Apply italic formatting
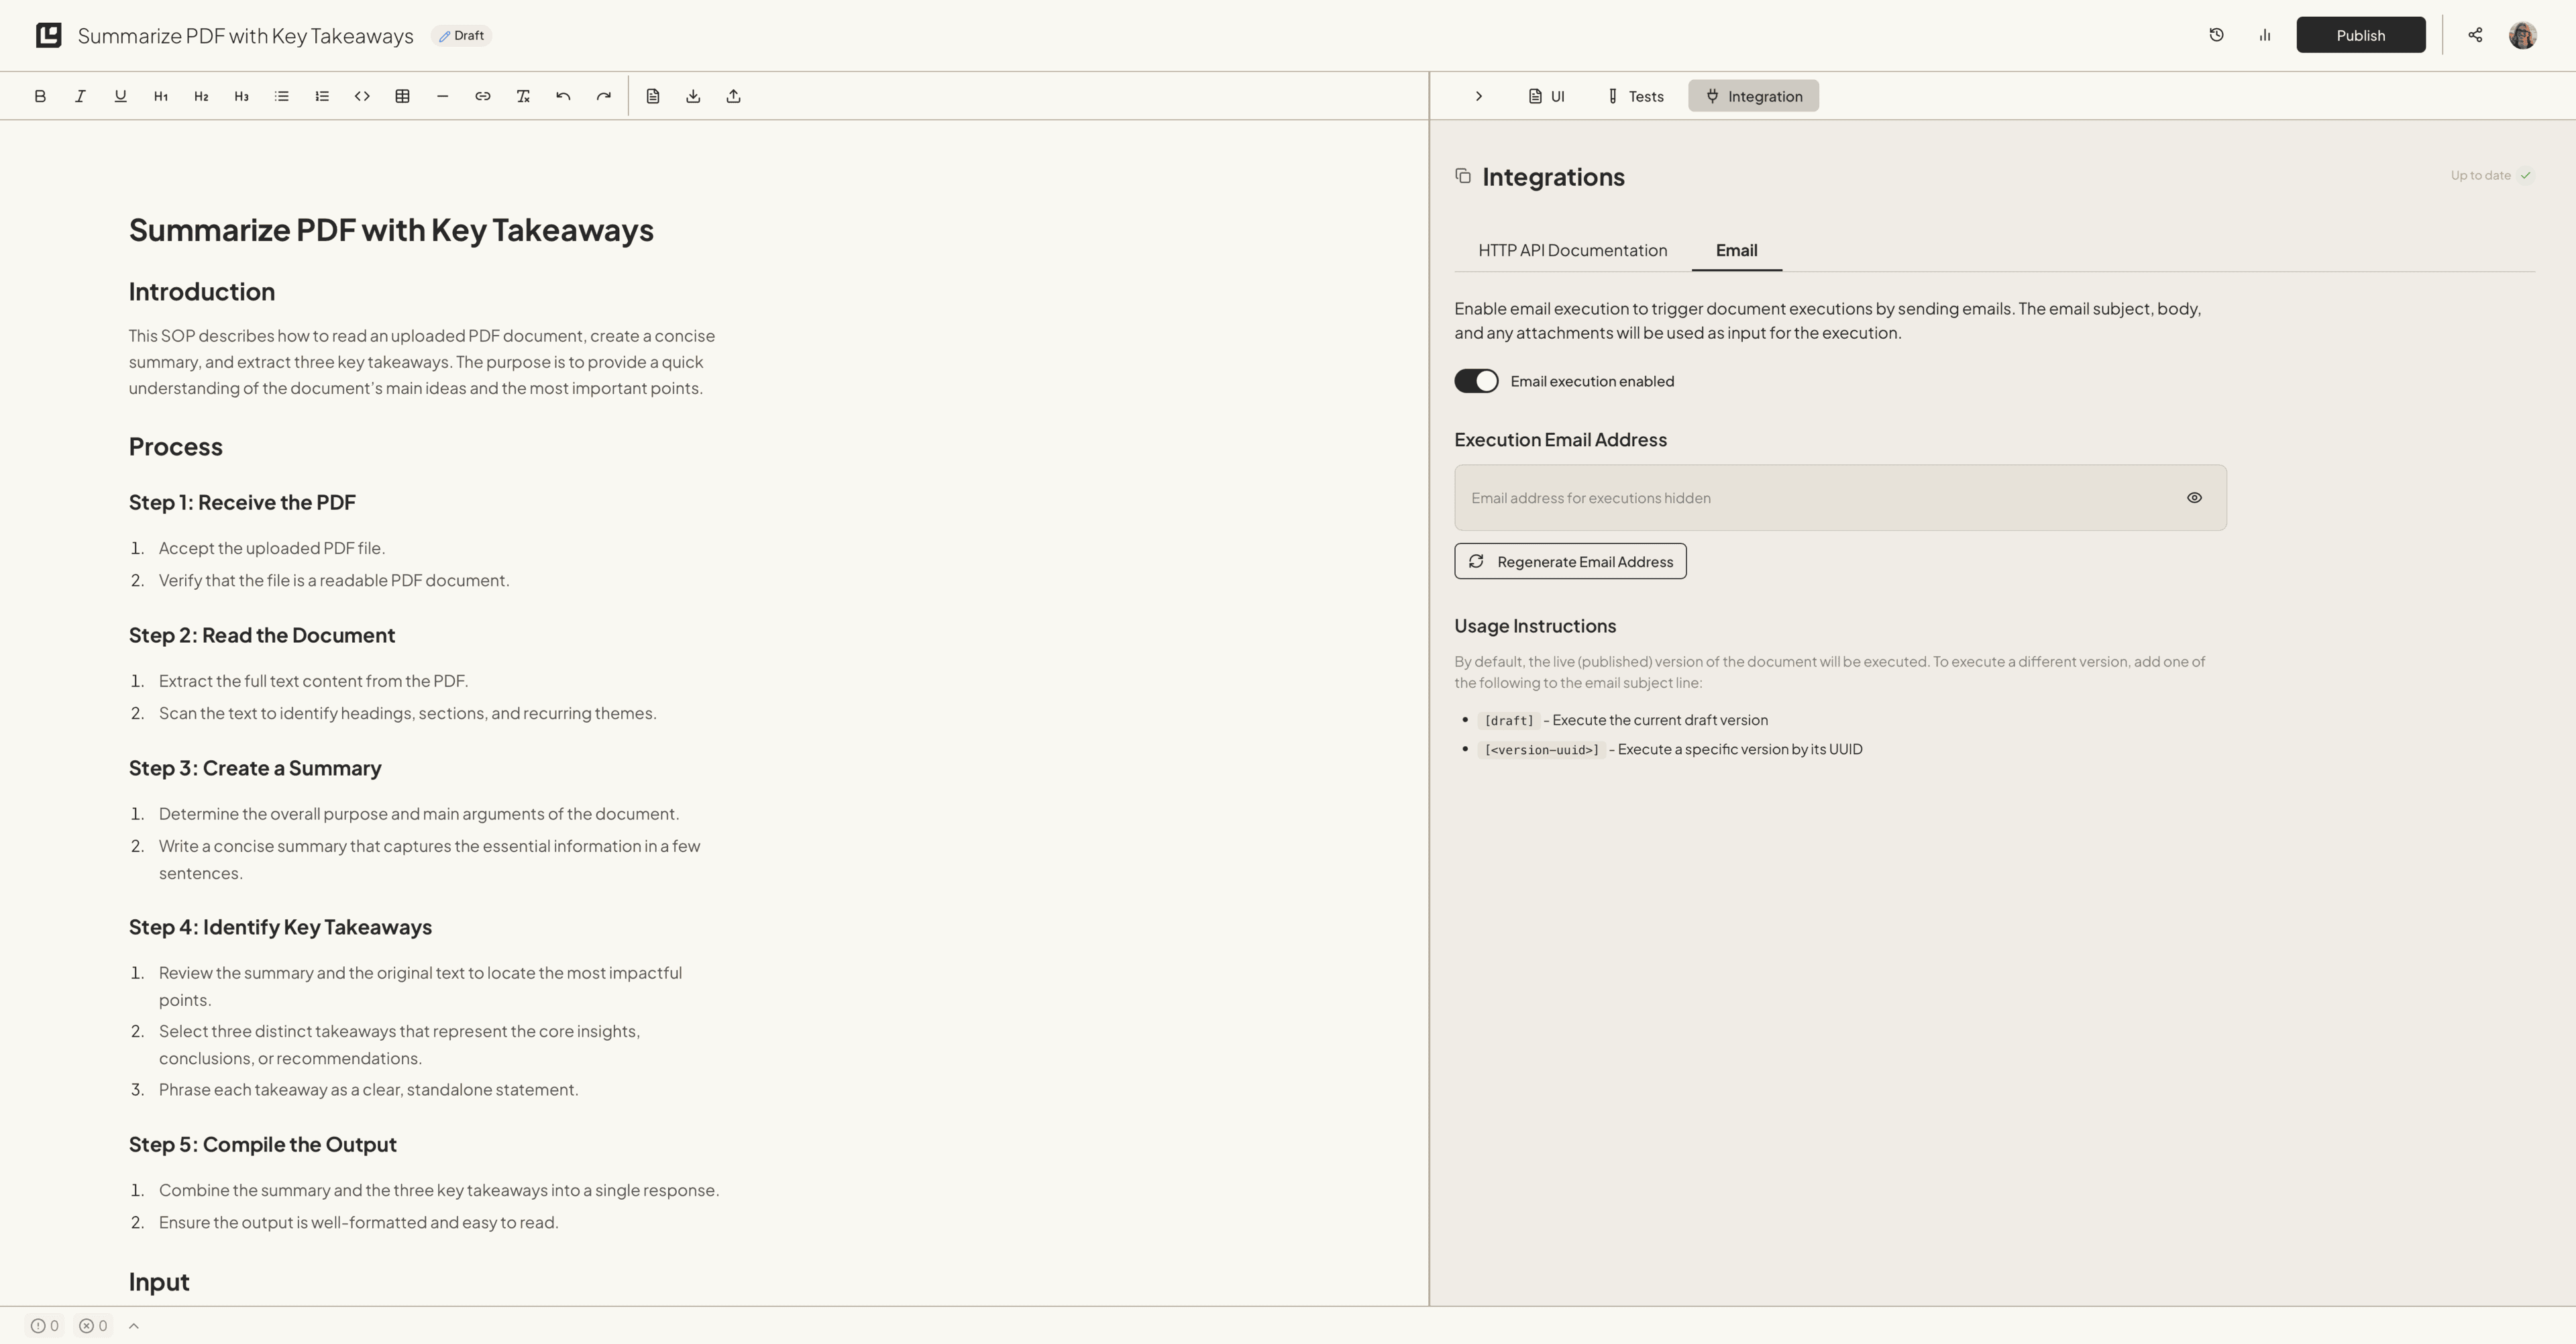Viewport: 2576px width, 1344px height. coord(80,95)
